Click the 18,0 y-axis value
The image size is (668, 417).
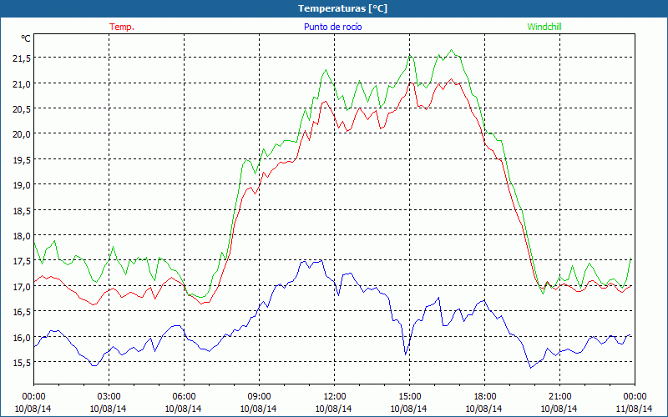[x=22, y=236]
